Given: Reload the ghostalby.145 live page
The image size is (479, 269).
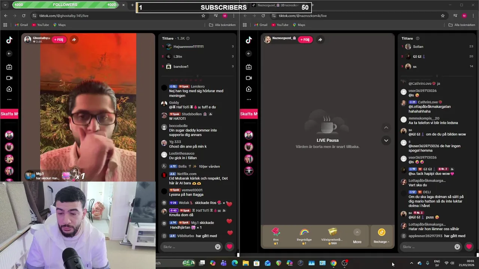Looking at the screenshot, I should (x=24, y=16).
